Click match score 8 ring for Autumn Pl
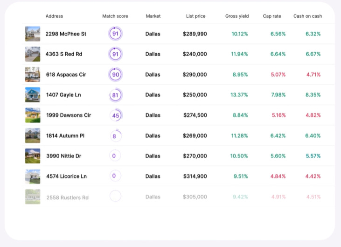The width and height of the screenshot is (341, 247). tap(115, 136)
